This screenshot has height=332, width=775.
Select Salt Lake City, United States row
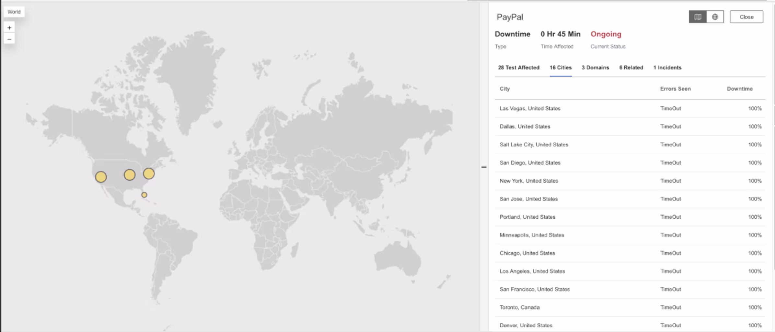pyautogui.click(x=630, y=145)
